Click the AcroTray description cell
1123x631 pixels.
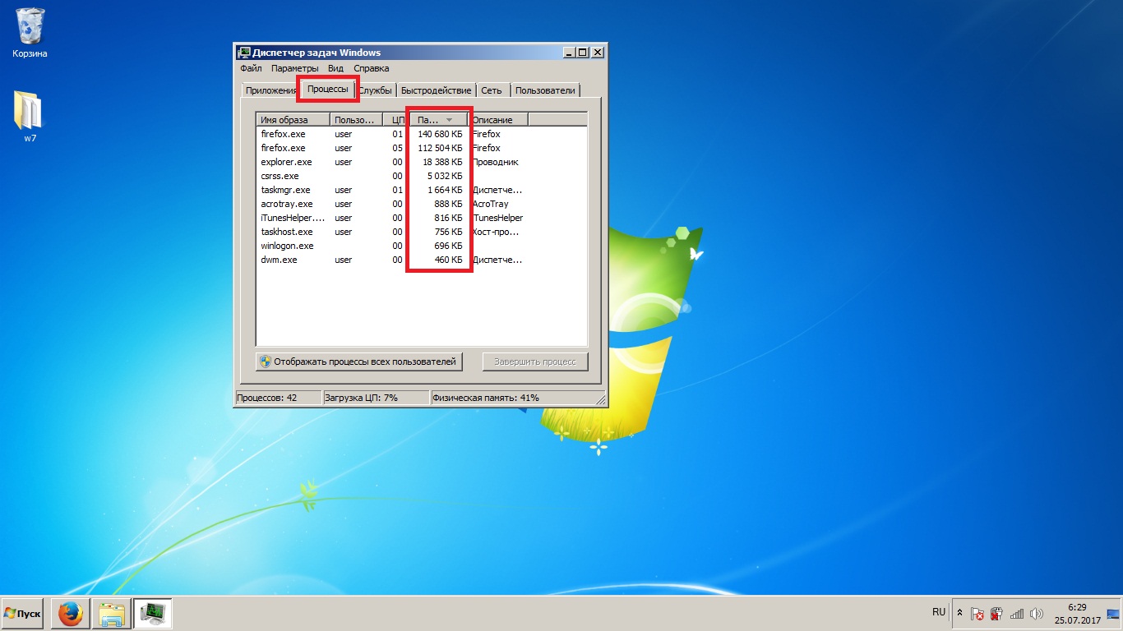[x=490, y=204]
